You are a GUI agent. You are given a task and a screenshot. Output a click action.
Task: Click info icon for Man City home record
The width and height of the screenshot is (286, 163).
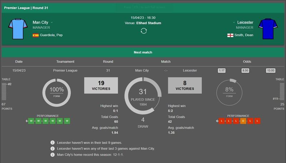(53, 155)
